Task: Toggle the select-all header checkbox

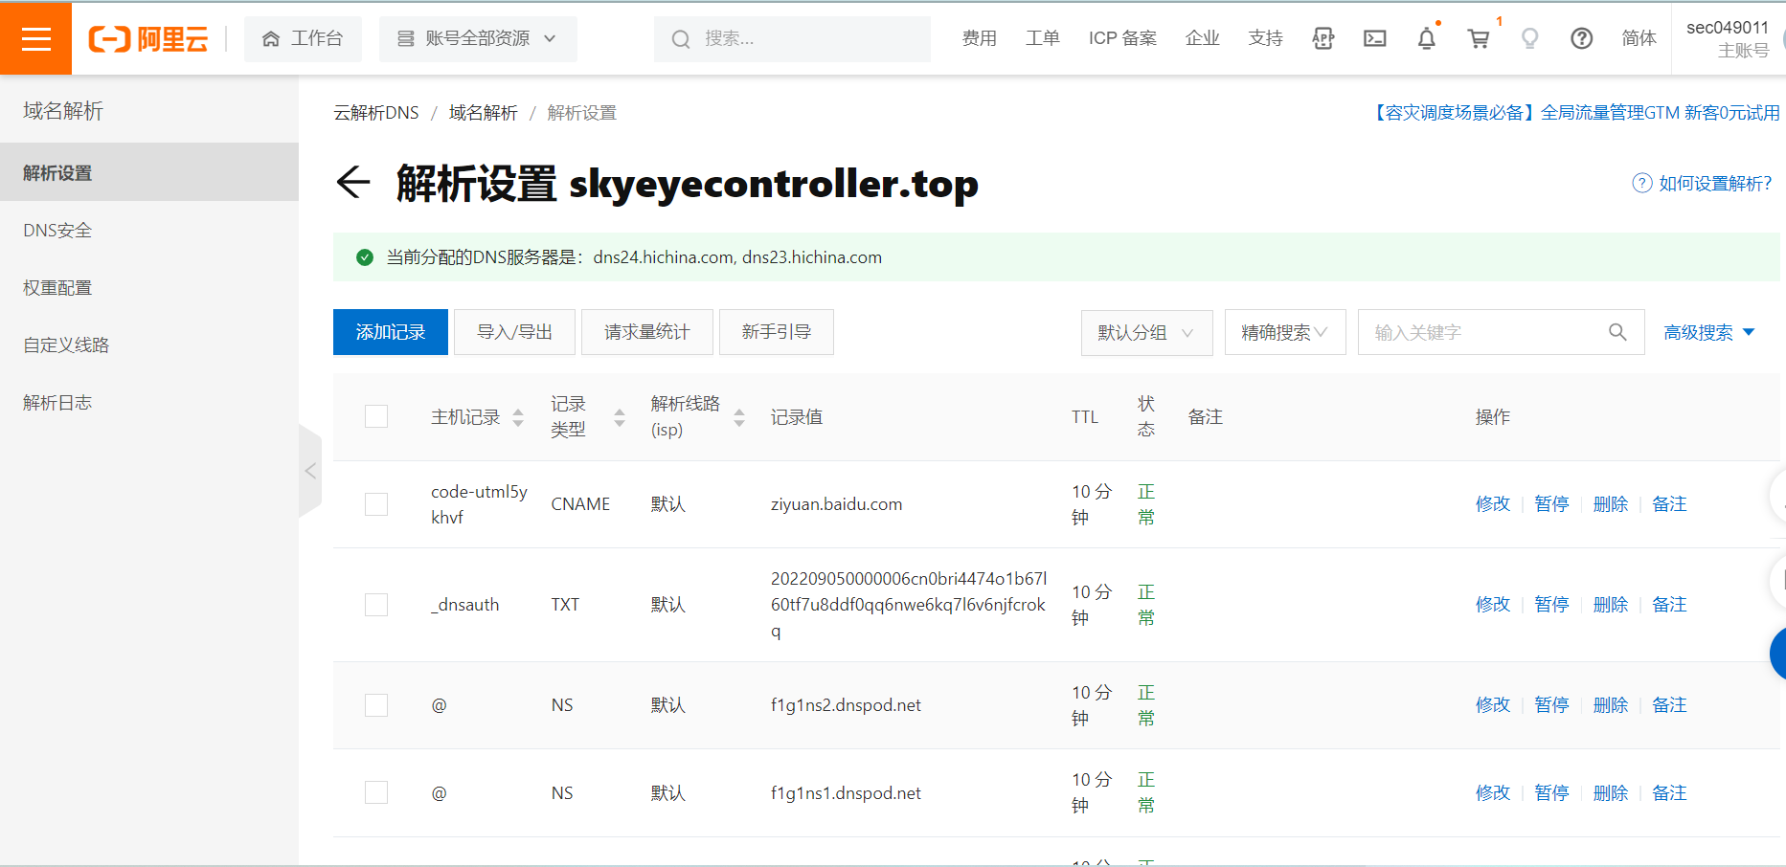Action: [376, 416]
